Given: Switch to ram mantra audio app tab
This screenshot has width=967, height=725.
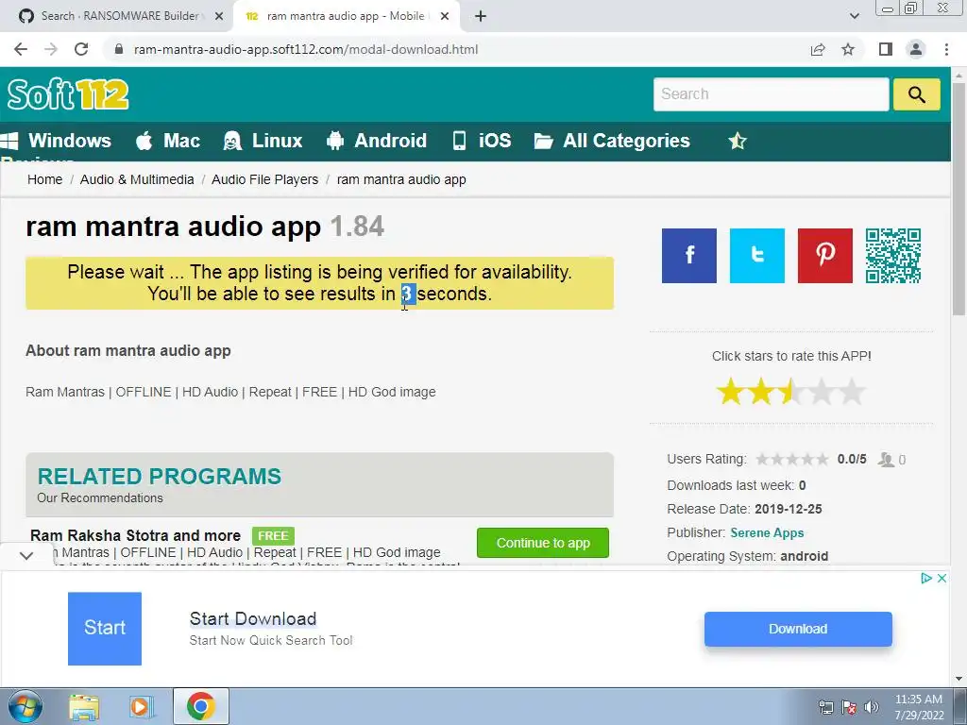Looking at the screenshot, I should pos(348,16).
